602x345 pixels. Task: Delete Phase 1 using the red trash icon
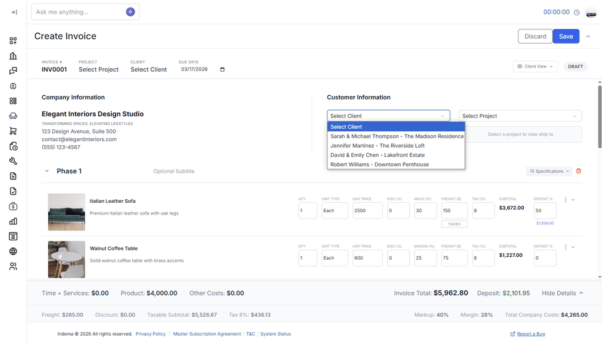pos(578,171)
